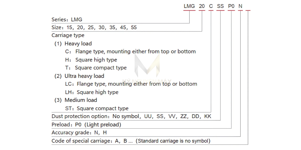Click the P0 preload code at top
Viewport: 301px width, 150px height.
[x=231, y=6]
